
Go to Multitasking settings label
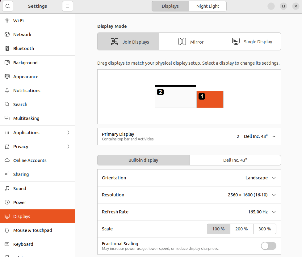pyautogui.click(x=26, y=118)
